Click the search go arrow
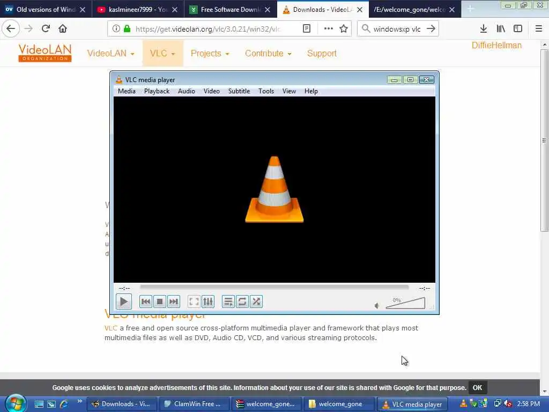 point(431,29)
